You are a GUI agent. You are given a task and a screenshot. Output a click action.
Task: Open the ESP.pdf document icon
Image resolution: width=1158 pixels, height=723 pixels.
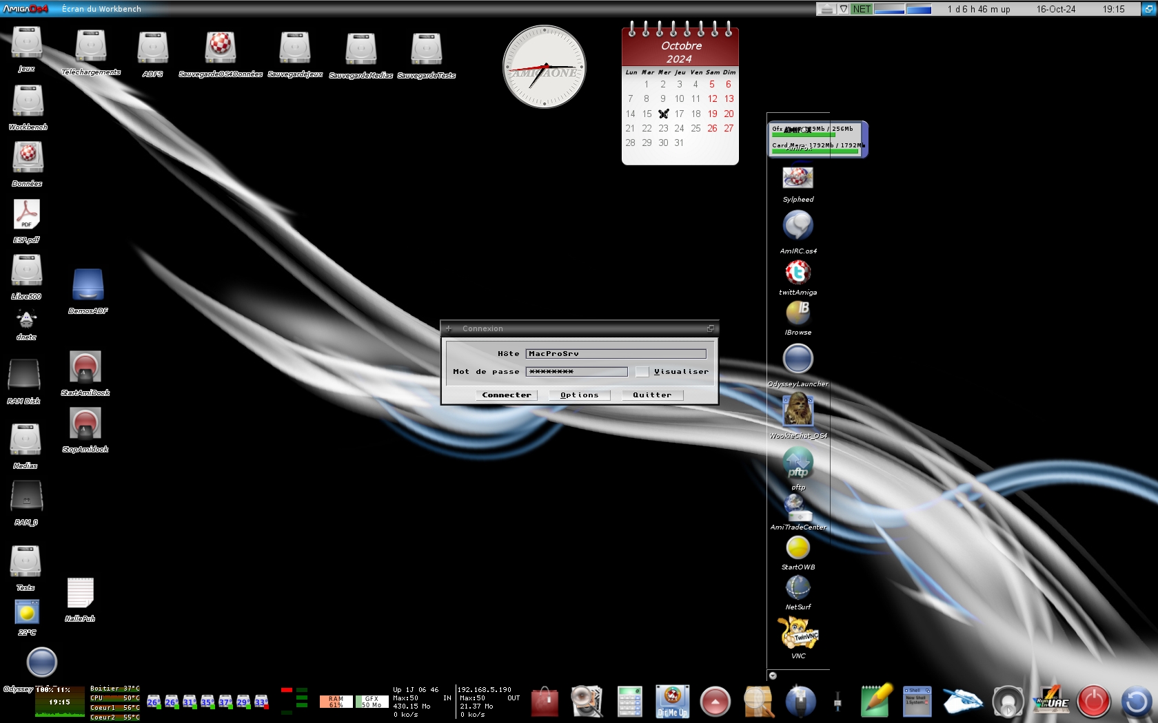point(27,215)
